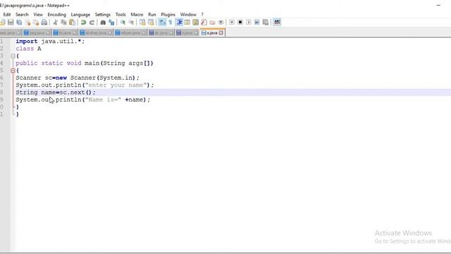451x254 pixels.
Task: Open the View menu
Action: 38,14
